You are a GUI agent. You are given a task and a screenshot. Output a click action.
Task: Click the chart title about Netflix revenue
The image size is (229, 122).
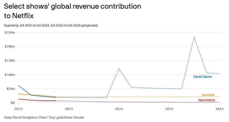pos(72,11)
